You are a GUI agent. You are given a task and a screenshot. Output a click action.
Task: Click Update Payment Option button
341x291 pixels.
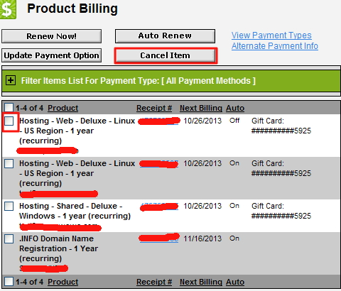(51, 55)
